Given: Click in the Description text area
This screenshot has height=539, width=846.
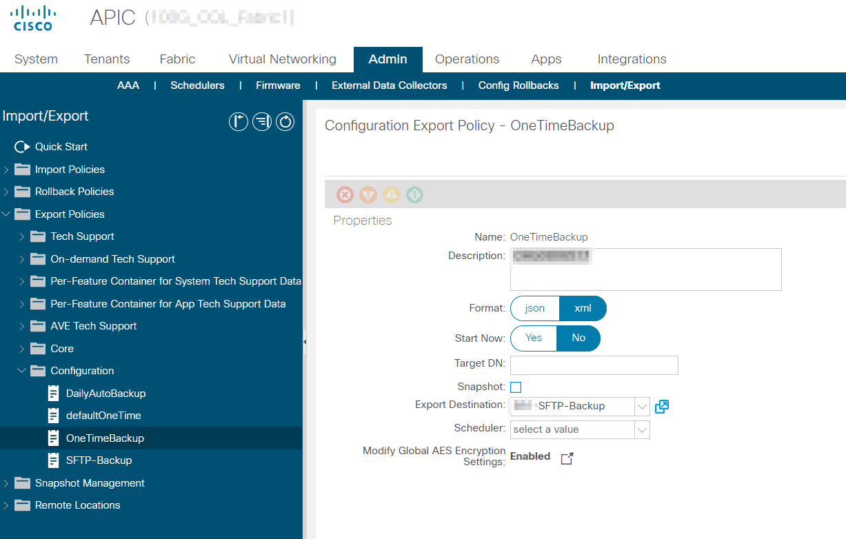Looking at the screenshot, I should pos(646,269).
